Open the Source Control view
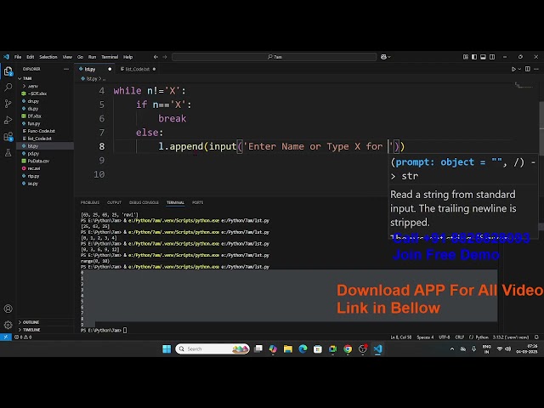 [x=8, y=102]
